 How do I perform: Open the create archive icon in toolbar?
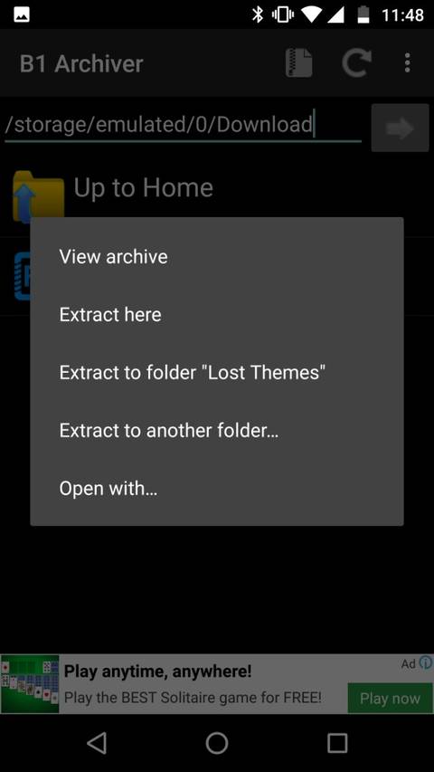(x=298, y=63)
